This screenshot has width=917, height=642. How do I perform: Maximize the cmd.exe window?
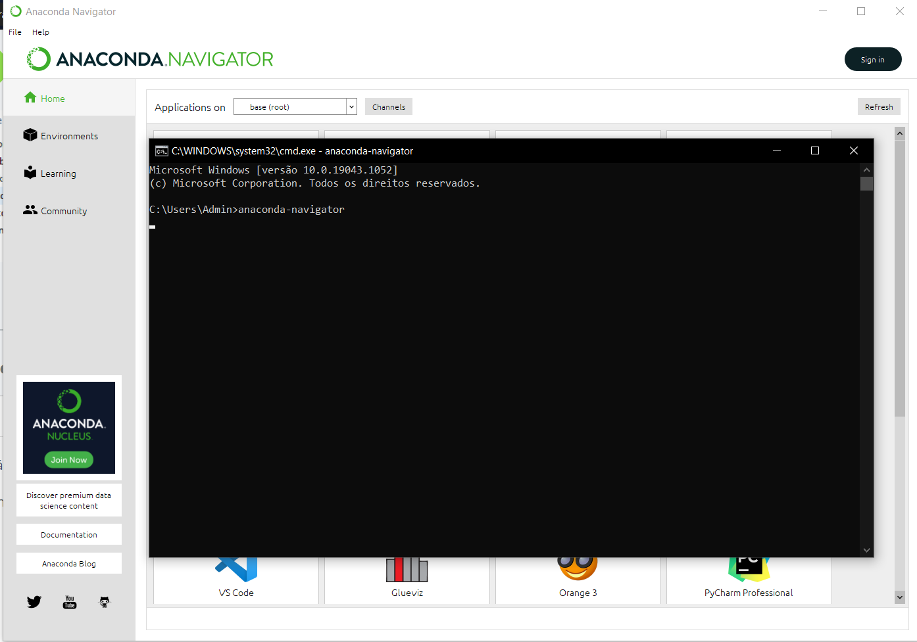[815, 150]
